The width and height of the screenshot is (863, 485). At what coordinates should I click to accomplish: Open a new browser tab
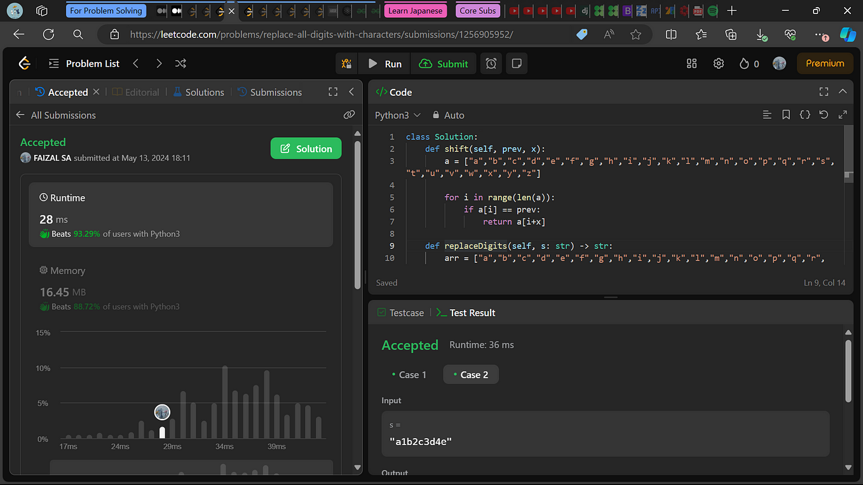[732, 11]
